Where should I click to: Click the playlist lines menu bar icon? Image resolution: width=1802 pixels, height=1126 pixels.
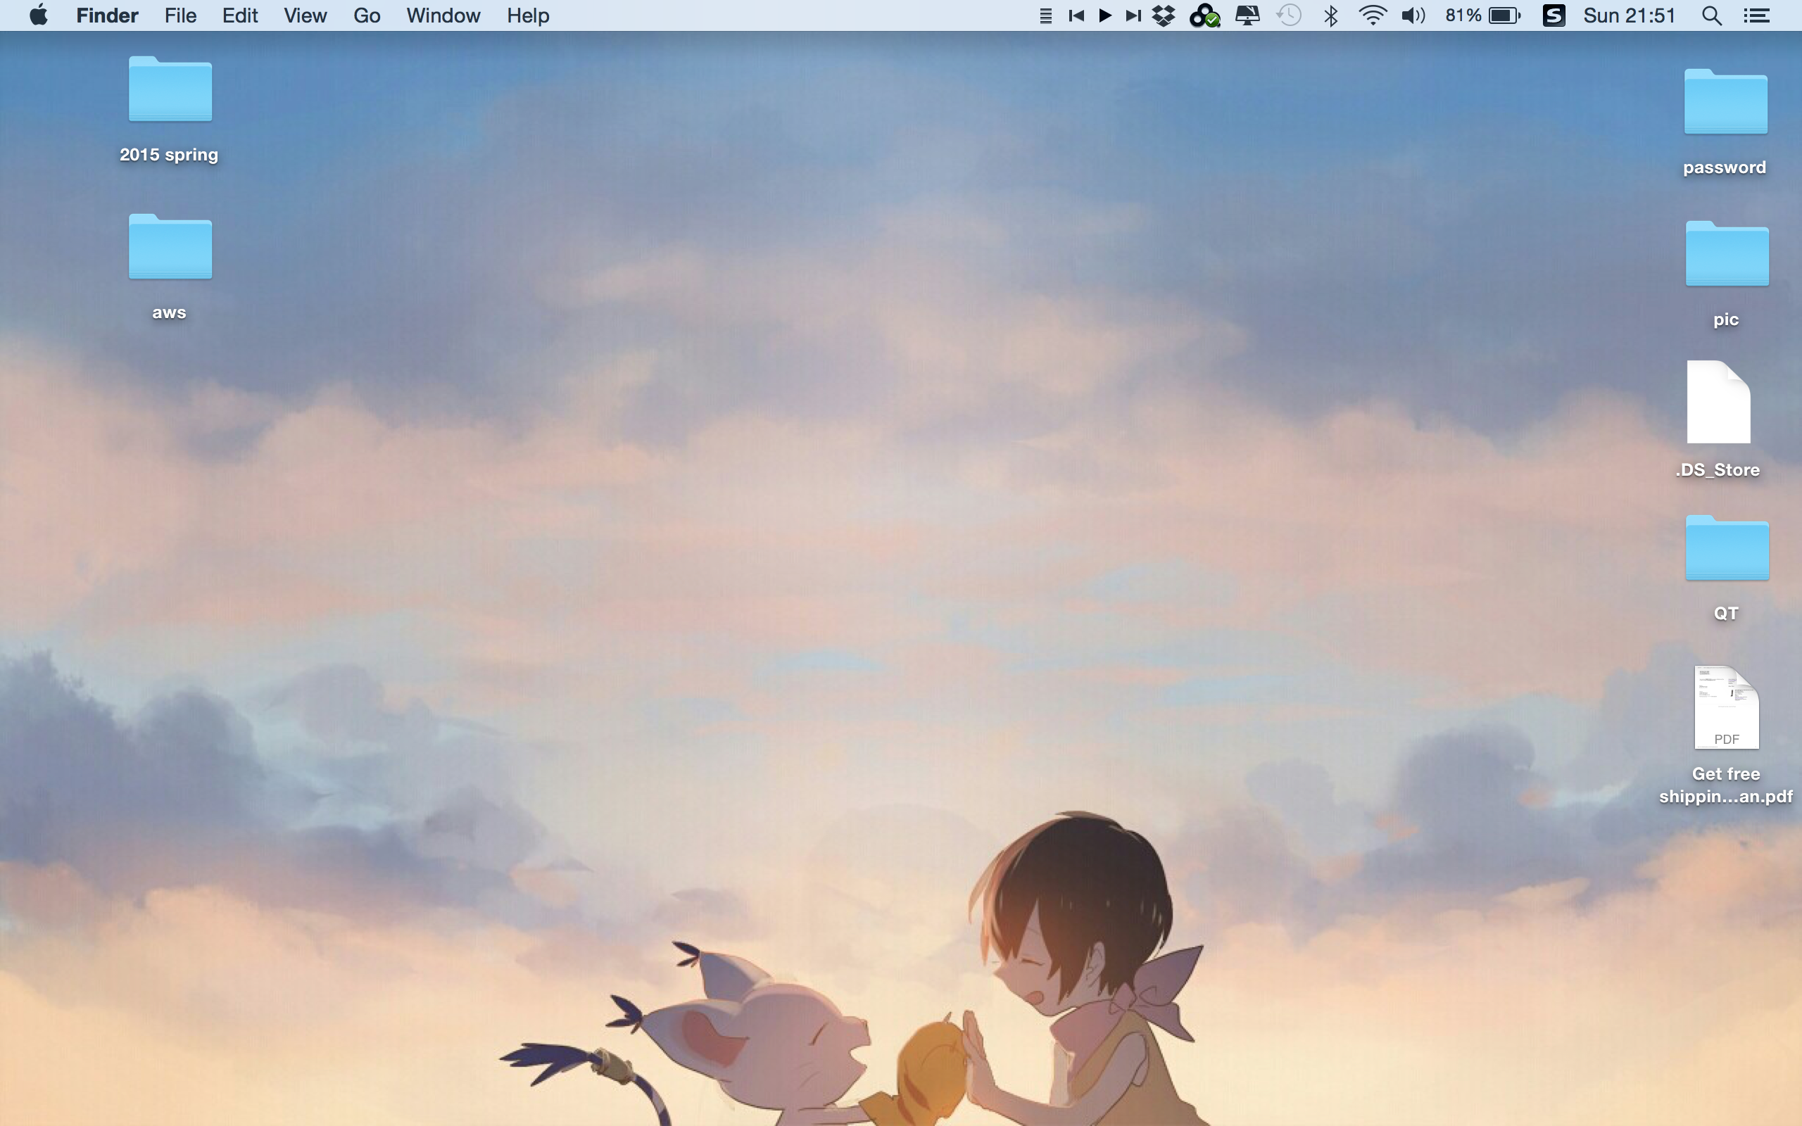(x=1045, y=15)
